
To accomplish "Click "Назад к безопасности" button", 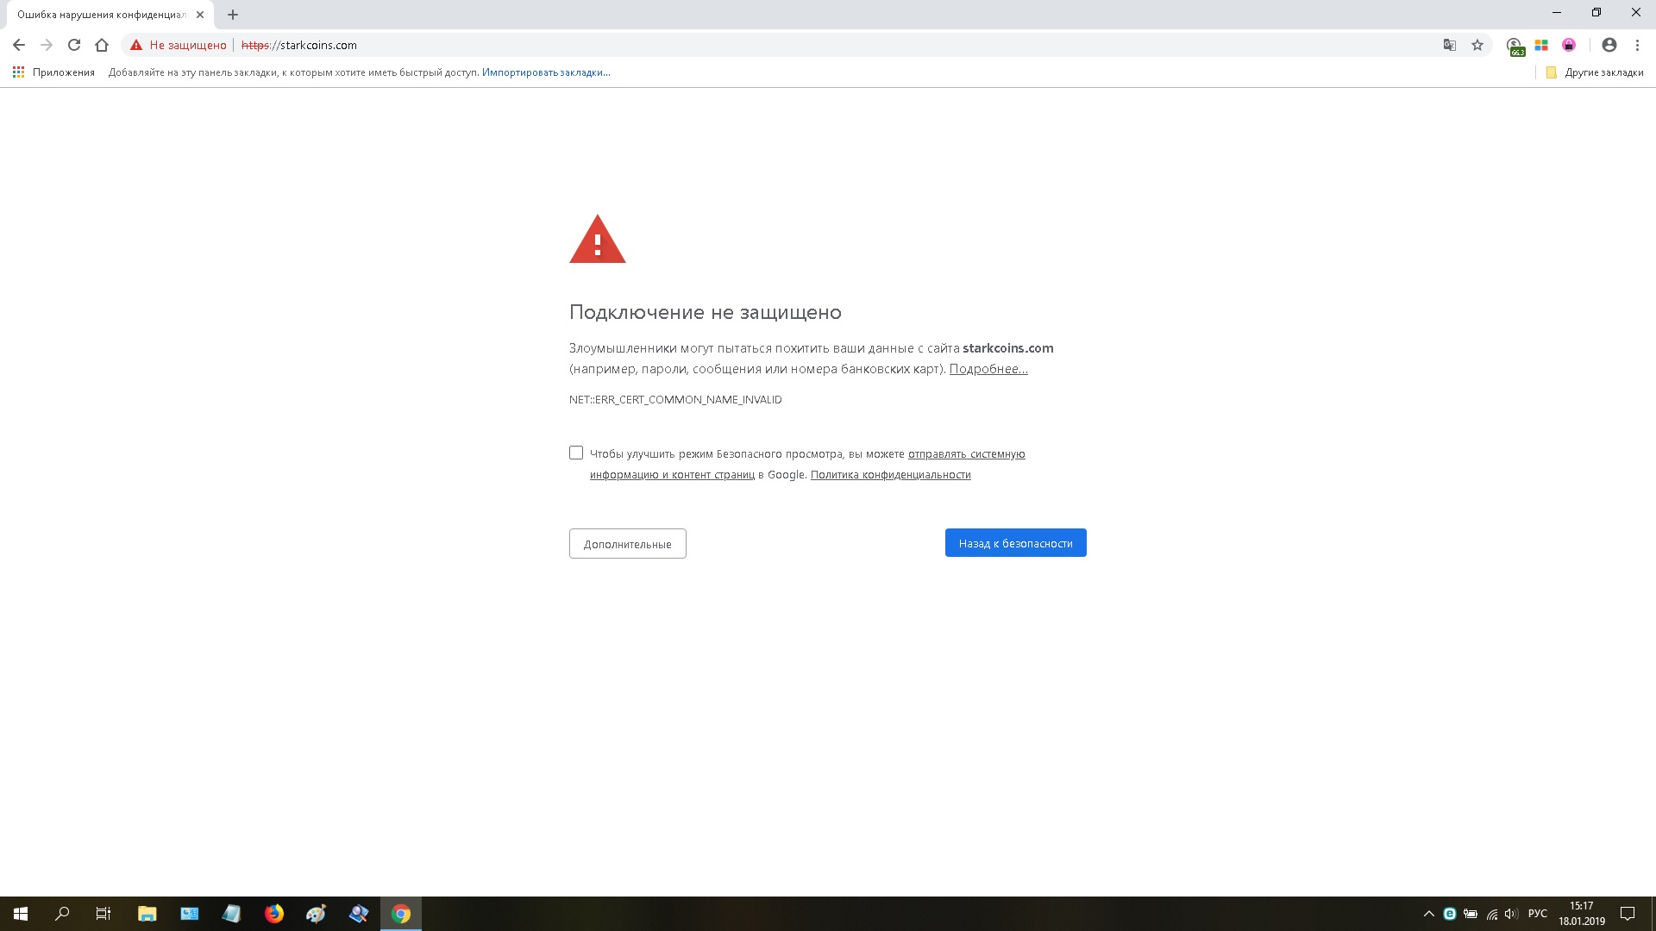I will (x=1015, y=543).
